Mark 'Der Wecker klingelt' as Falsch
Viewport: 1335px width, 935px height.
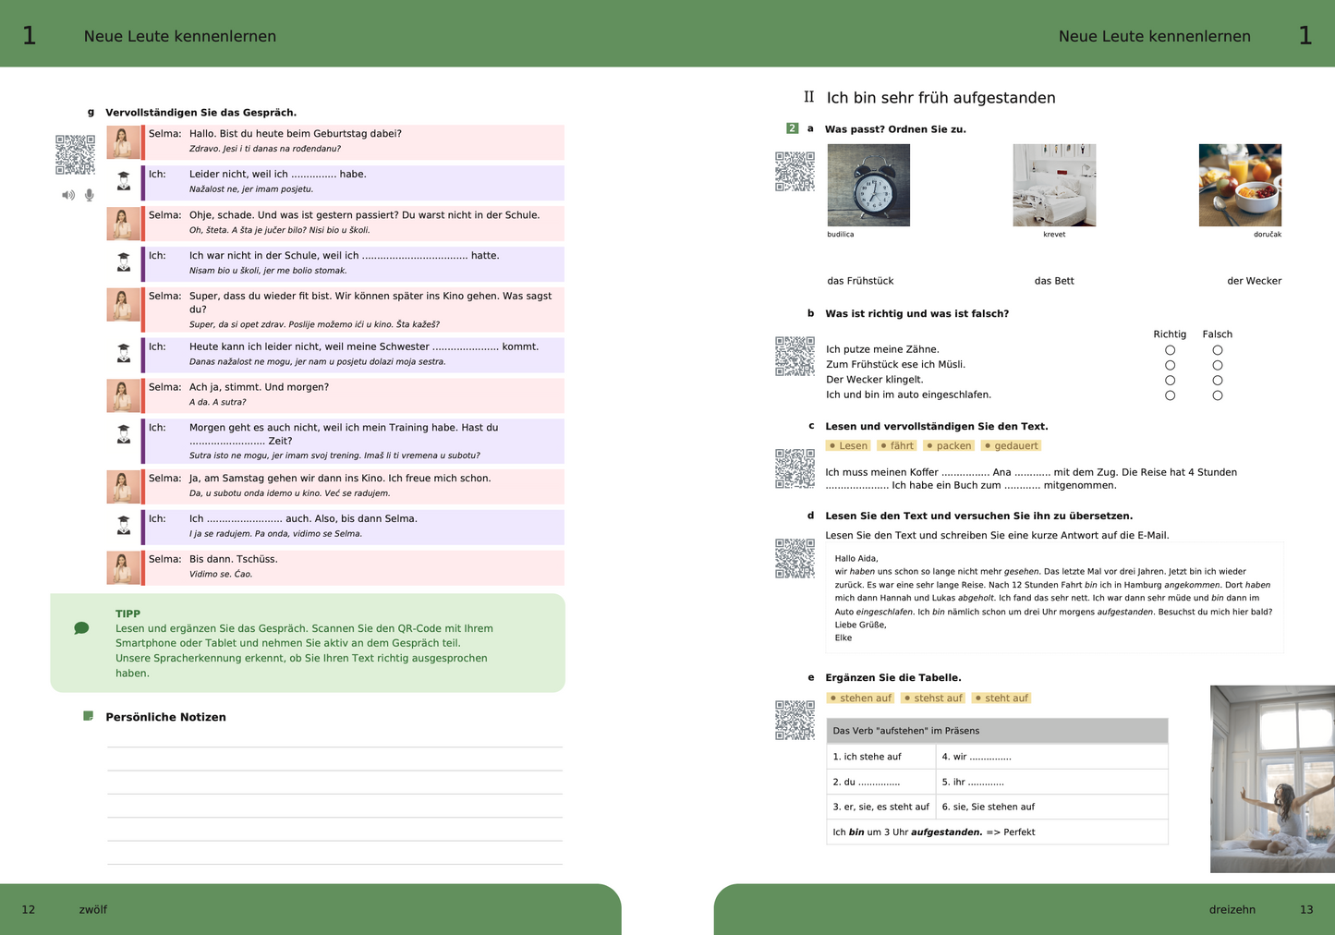[x=1217, y=380]
